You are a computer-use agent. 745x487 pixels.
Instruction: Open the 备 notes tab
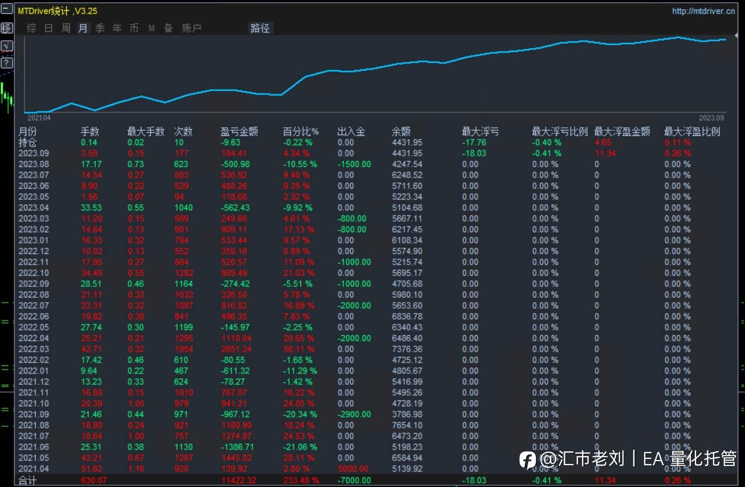click(x=168, y=28)
